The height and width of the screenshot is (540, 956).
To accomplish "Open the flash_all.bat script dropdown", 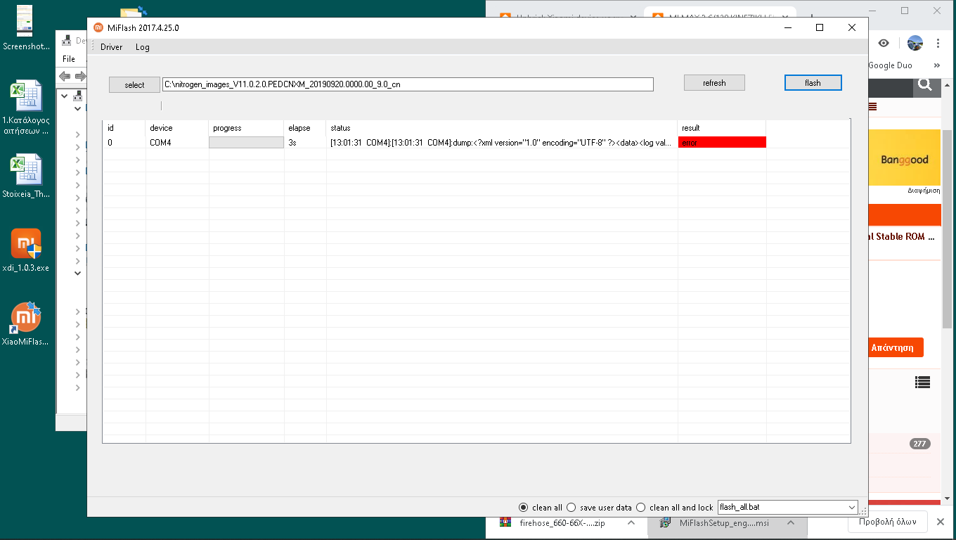I will (852, 508).
